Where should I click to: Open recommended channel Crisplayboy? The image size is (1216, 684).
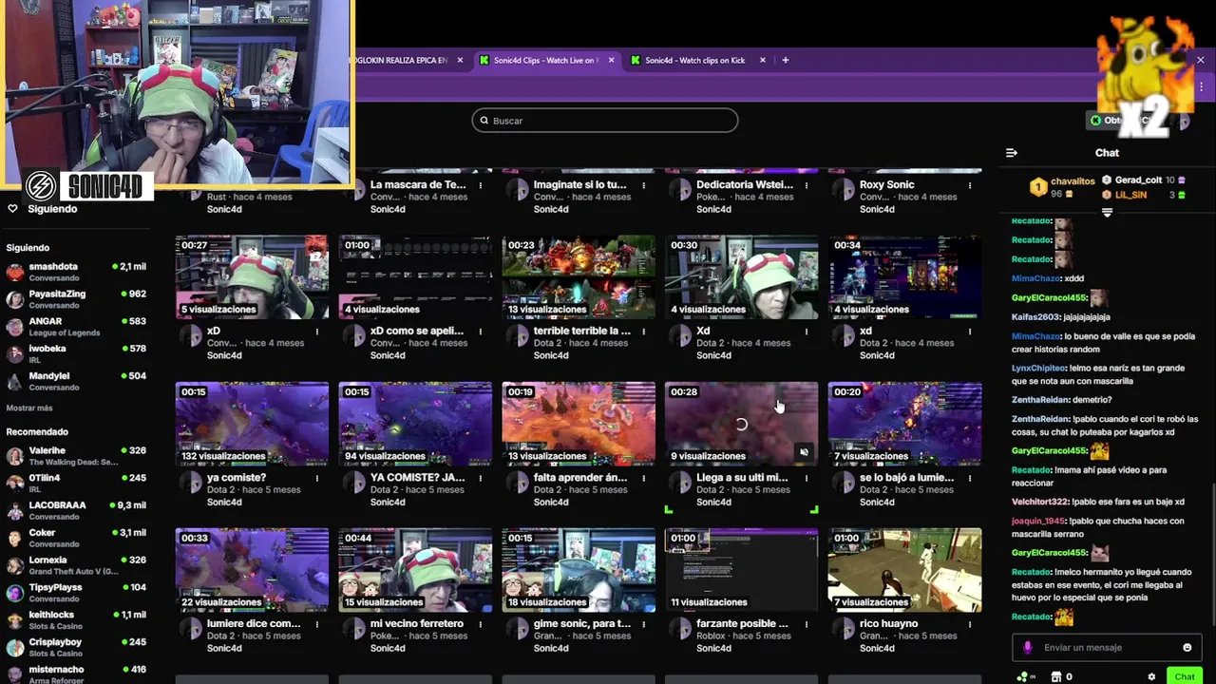[76, 648]
